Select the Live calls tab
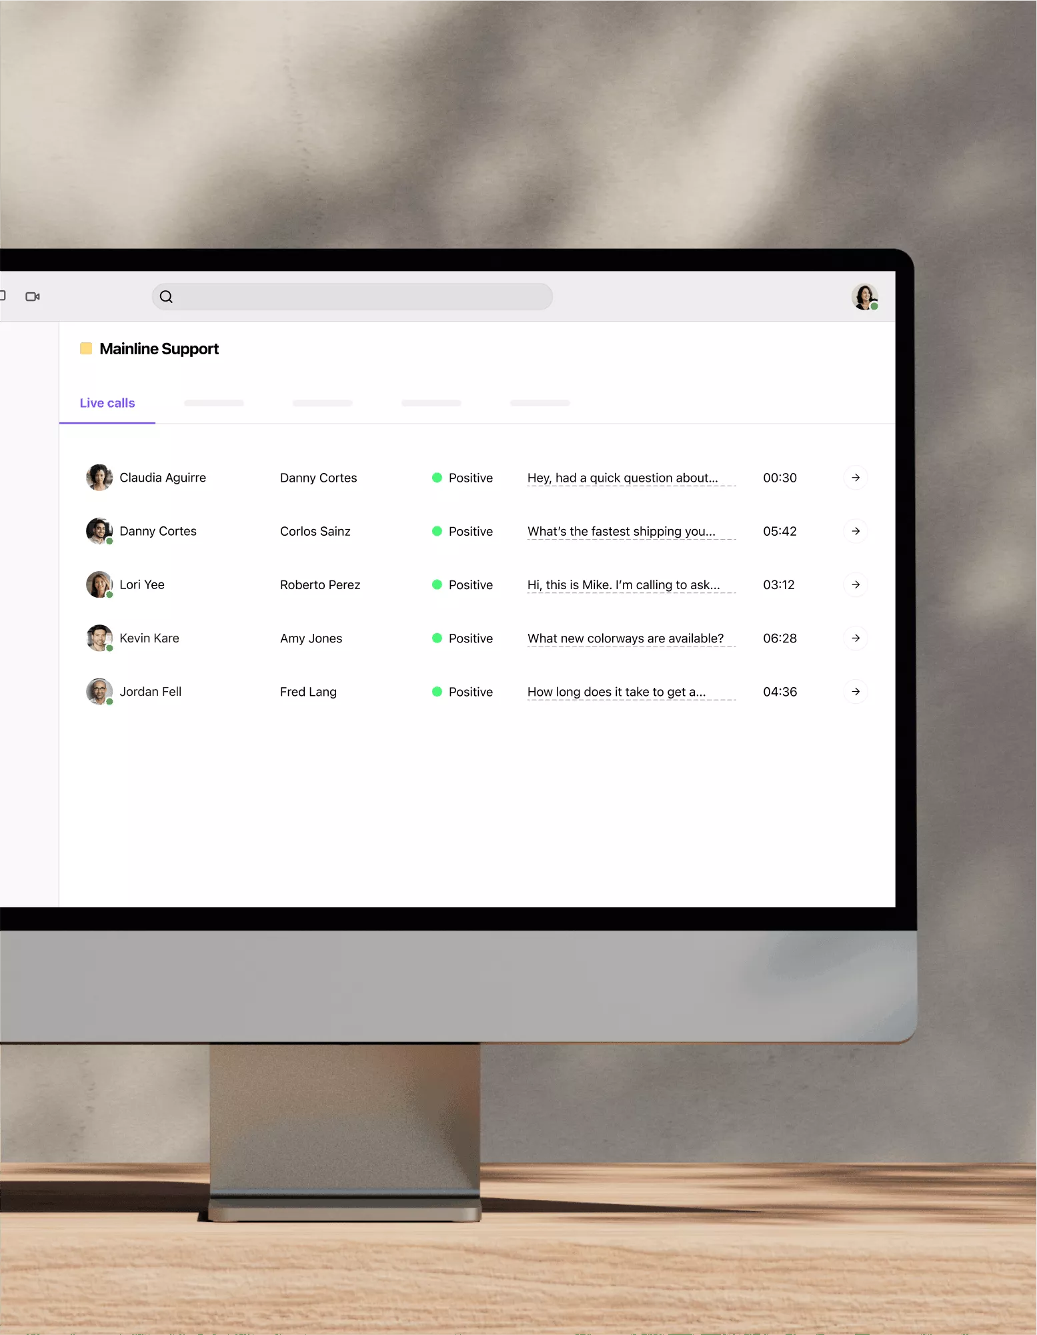Image resolution: width=1037 pixels, height=1335 pixels. click(107, 403)
